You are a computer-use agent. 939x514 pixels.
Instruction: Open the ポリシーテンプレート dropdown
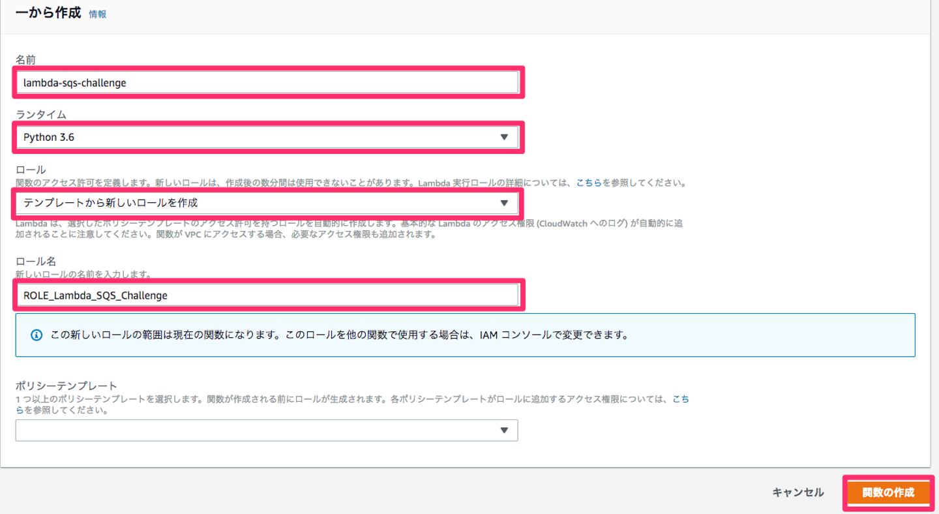pyautogui.click(x=267, y=431)
